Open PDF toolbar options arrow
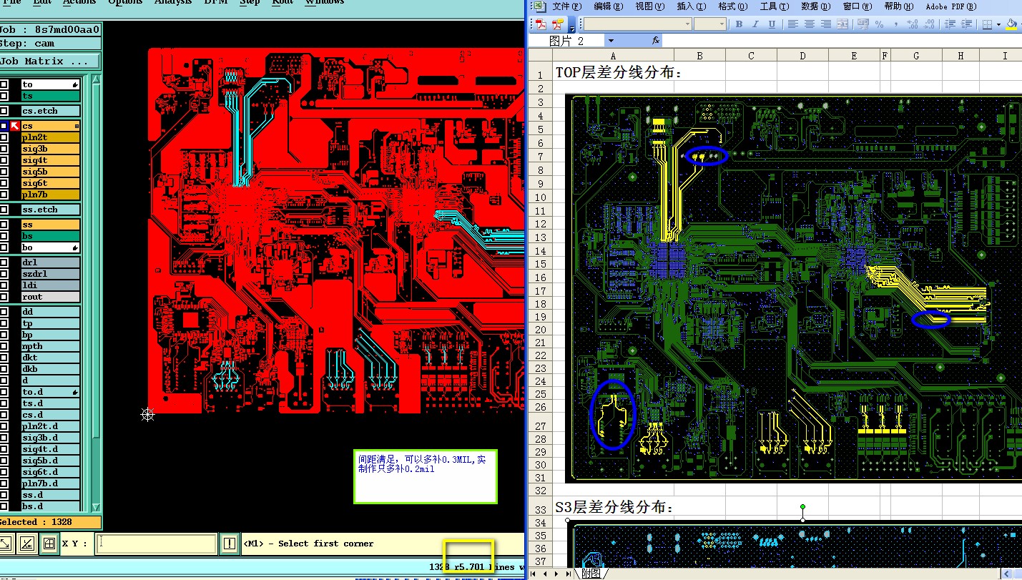 tap(571, 26)
